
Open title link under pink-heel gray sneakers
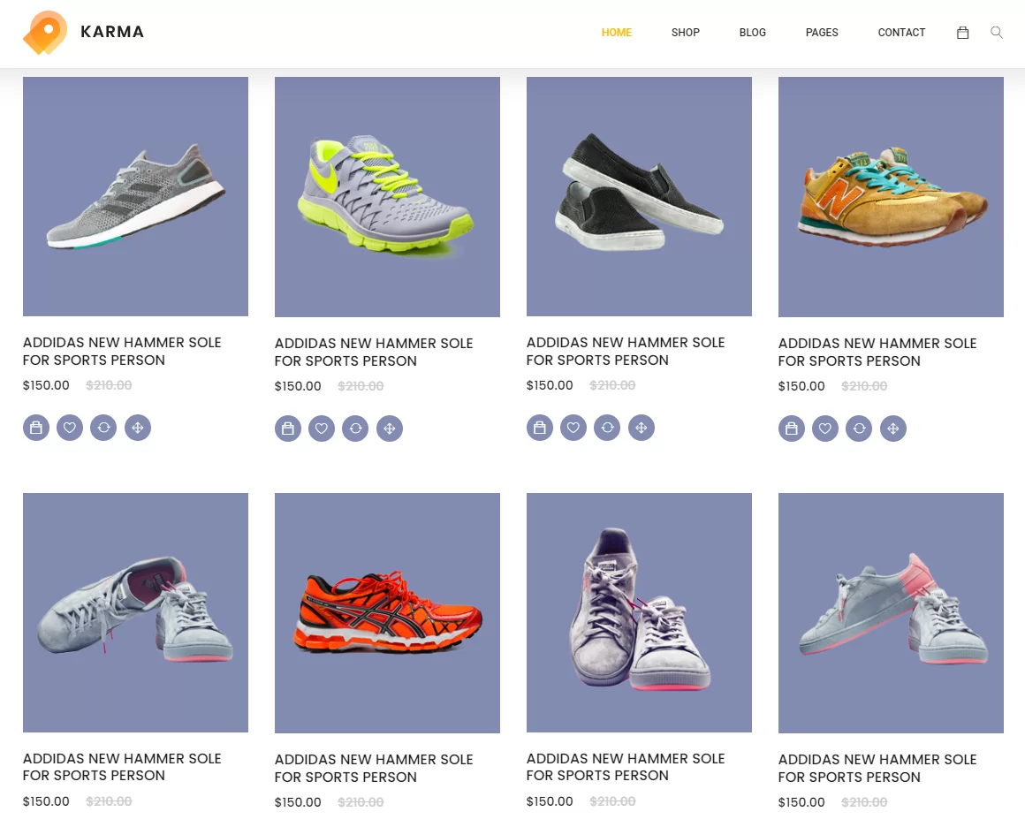pyautogui.click(x=877, y=768)
